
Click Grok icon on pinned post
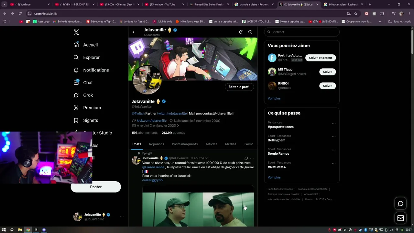(x=246, y=158)
